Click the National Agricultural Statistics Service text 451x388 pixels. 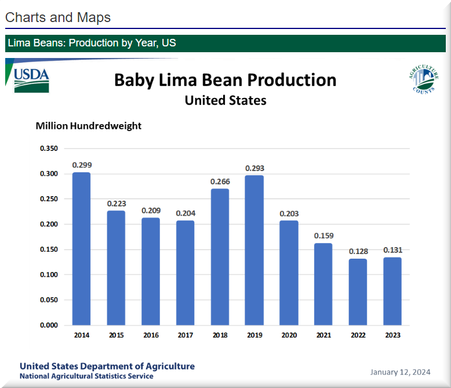86,376
